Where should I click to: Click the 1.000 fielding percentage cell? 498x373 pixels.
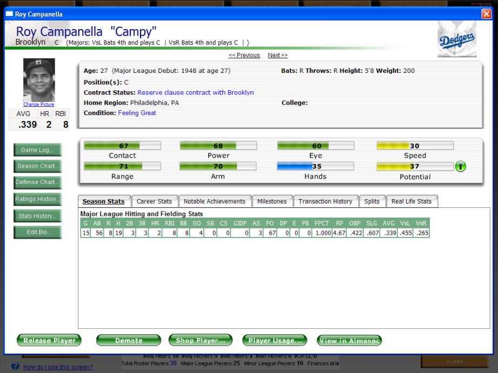[x=322, y=233]
